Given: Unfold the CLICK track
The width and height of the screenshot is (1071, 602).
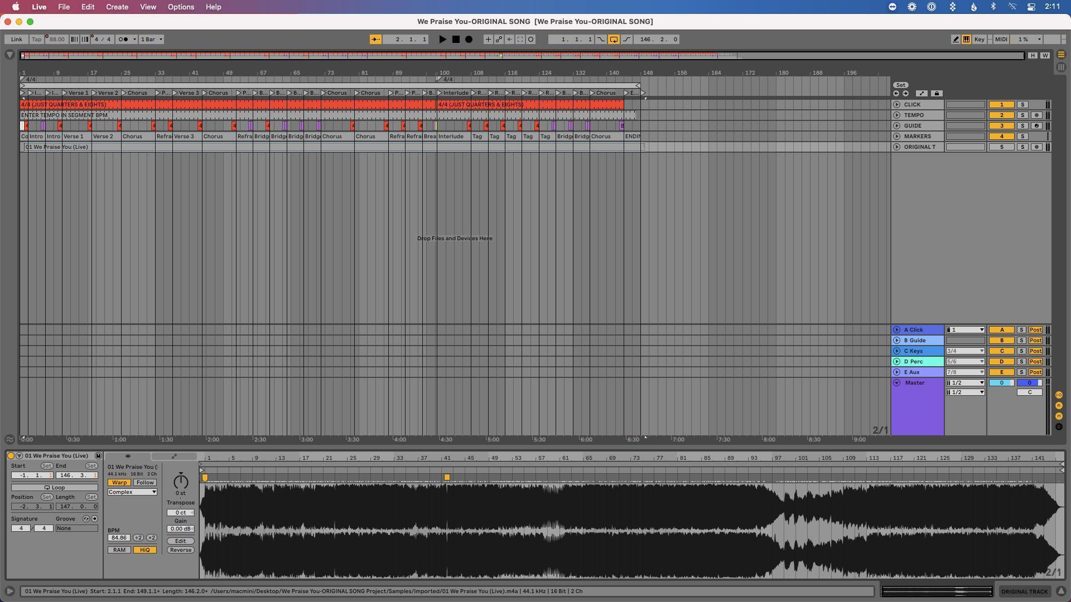Looking at the screenshot, I should (x=896, y=105).
